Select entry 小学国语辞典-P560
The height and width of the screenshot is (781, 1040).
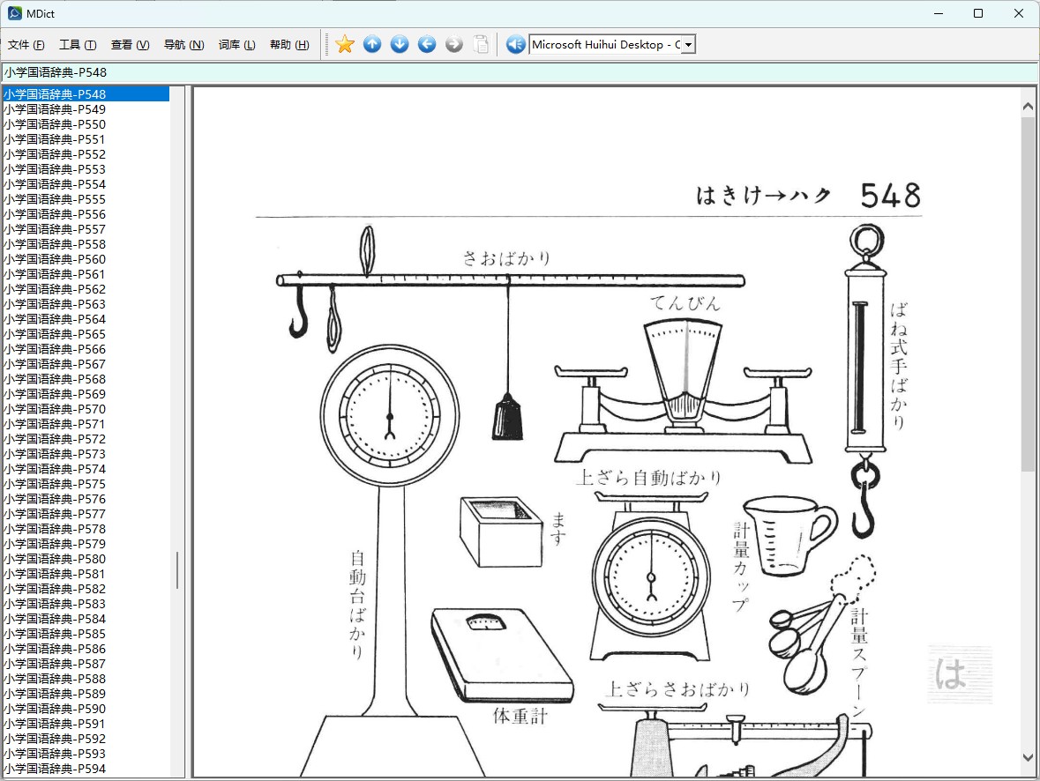(x=86, y=259)
